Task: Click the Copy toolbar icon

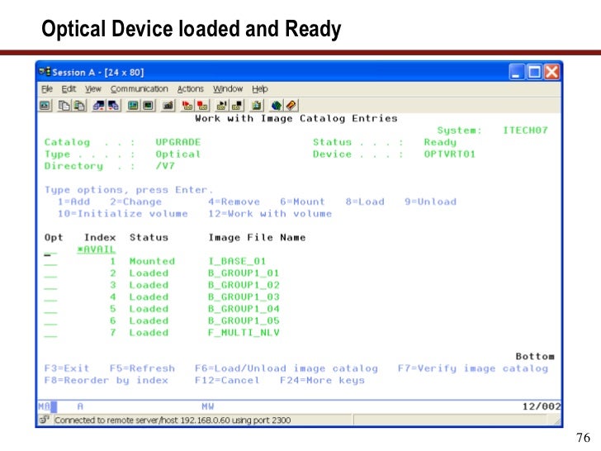Action: (x=64, y=106)
